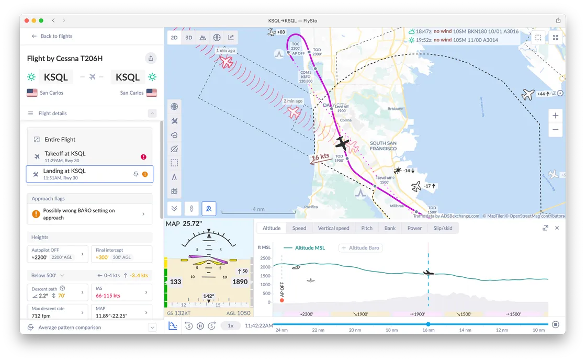The width and height of the screenshot is (586, 361).
Task: Toggle the airspace dashed-square layer icon
Action: tap(174, 163)
